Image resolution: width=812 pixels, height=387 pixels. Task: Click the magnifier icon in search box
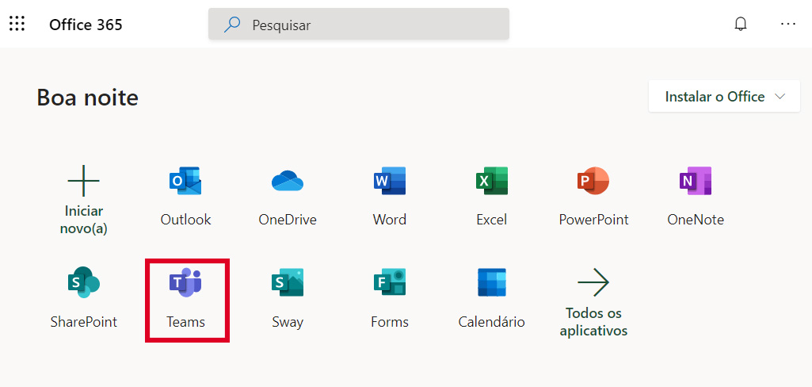(232, 25)
